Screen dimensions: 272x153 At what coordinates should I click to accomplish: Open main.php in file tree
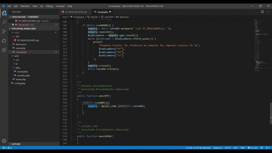coord(20,48)
